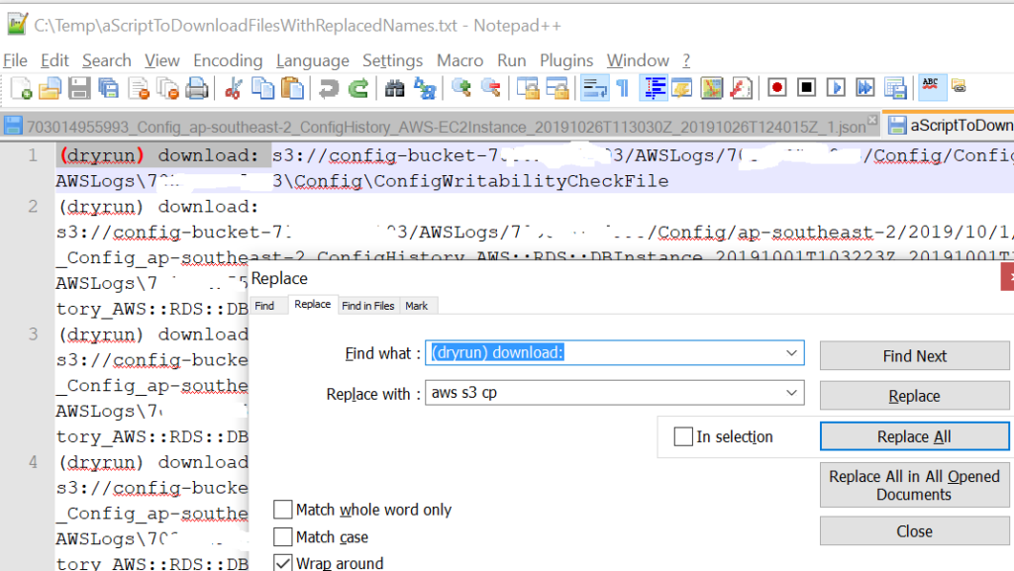Switch to the Find tab in Replace dialog

pos(264,306)
